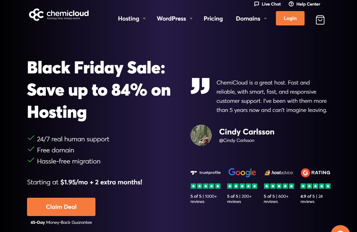Open the shopping cart
This screenshot has width=357, height=232.
[320, 20]
